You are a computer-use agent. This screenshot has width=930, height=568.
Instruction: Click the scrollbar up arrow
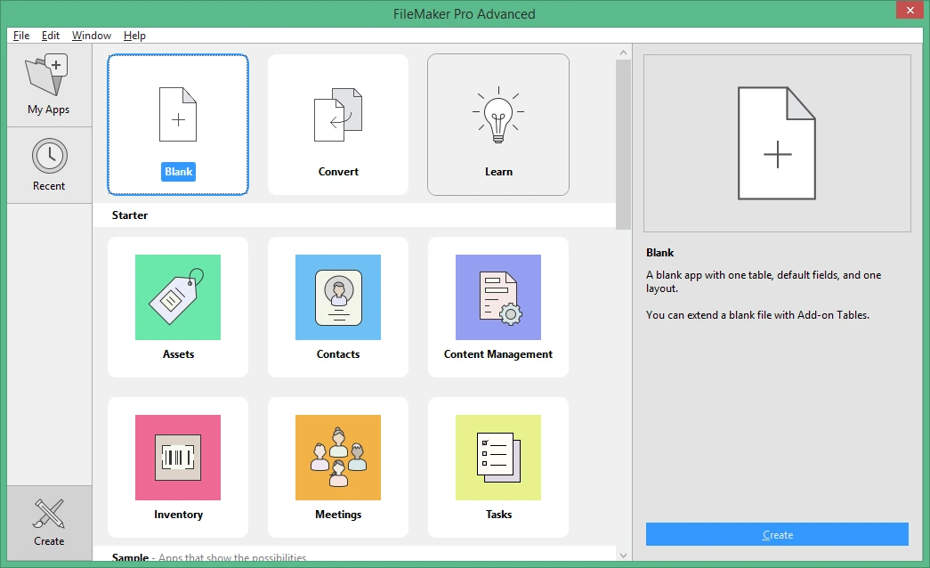tap(623, 53)
